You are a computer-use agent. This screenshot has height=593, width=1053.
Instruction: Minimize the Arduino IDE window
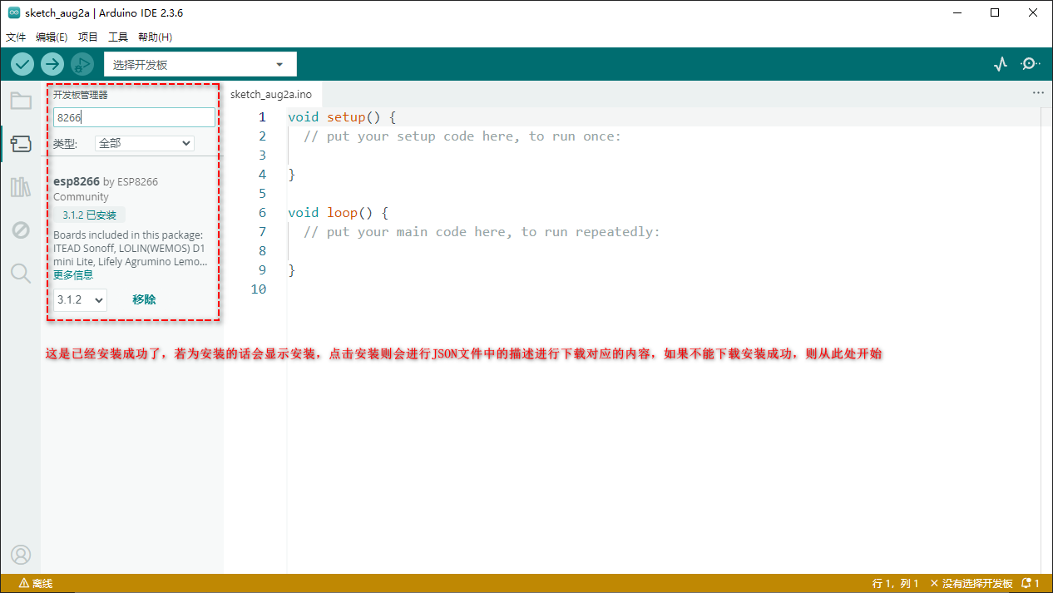pos(957,13)
